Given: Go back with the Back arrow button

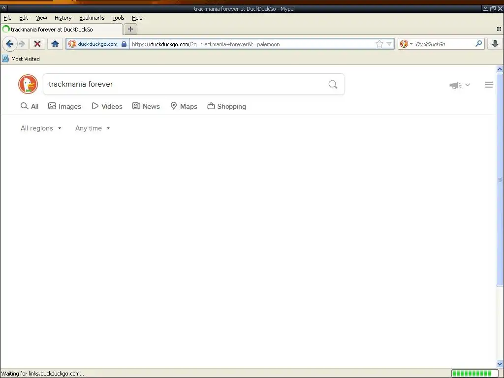Looking at the screenshot, I should tap(10, 44).
